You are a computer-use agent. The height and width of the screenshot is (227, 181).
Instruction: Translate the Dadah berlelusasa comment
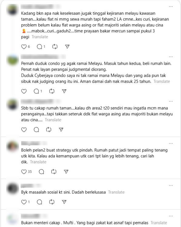pyautogui.click(x=116, y=192)
